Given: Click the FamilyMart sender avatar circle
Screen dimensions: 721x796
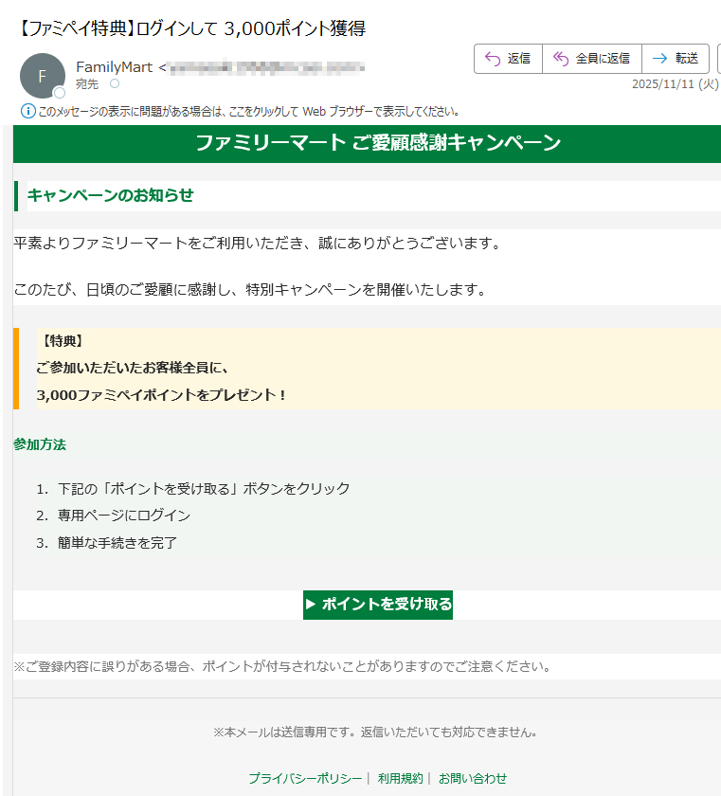Looking at the screenshot, I should (x=43, y=76).
